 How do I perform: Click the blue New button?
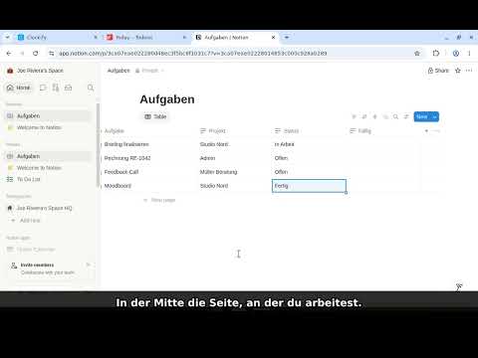point(422,116)
